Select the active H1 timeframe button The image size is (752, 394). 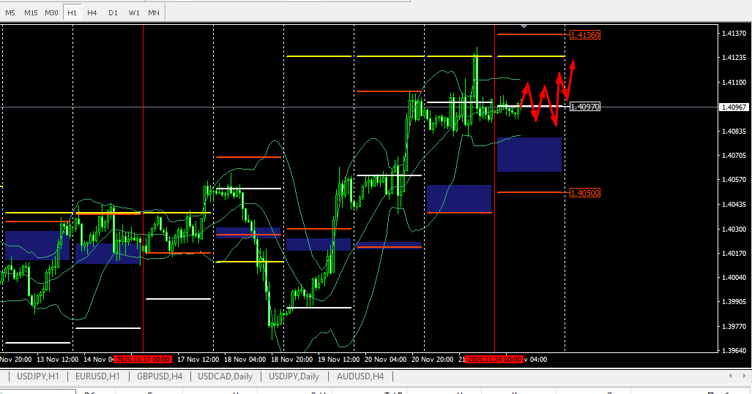tap(72, 13)
